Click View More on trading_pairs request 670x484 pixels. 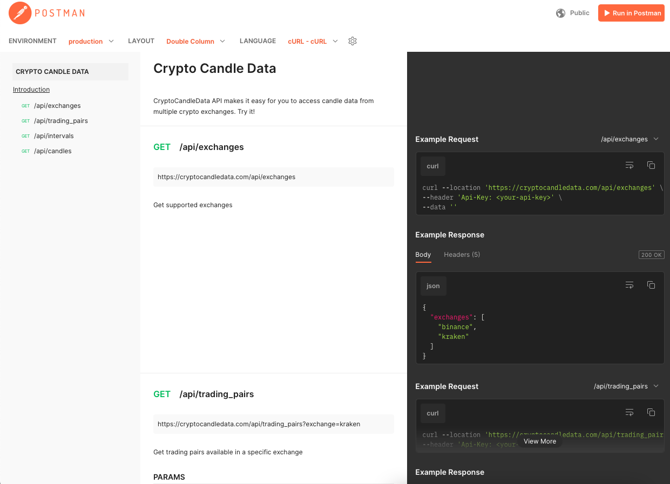[540, 441]
